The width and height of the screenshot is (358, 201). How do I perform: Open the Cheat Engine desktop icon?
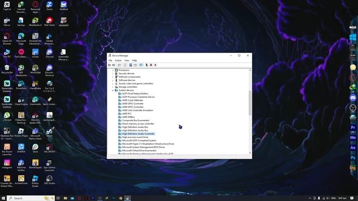[x=21, y=101]
